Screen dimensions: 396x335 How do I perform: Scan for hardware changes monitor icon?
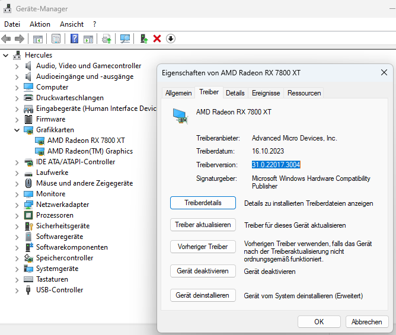click(124, 39)
